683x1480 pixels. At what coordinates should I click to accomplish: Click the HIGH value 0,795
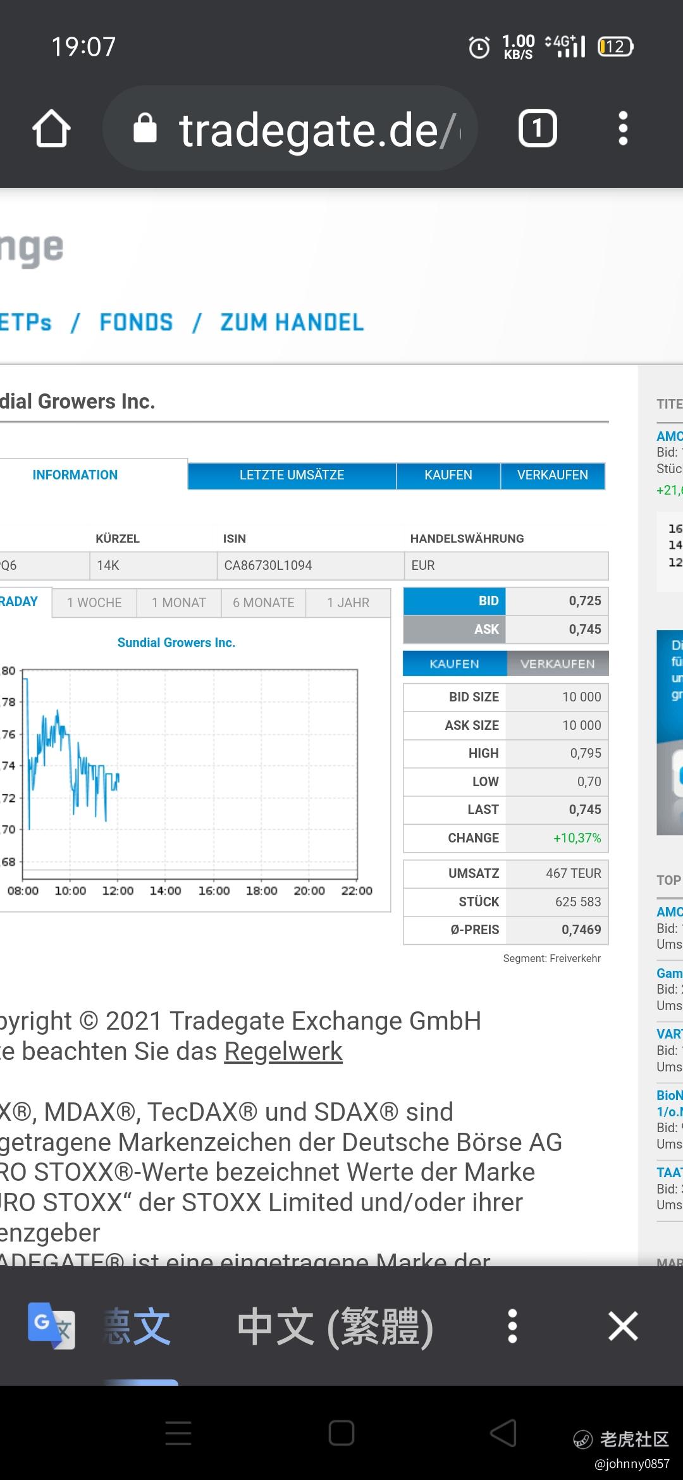(586, 753)
